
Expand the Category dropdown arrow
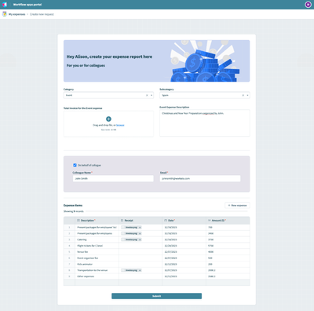[152, 95]
